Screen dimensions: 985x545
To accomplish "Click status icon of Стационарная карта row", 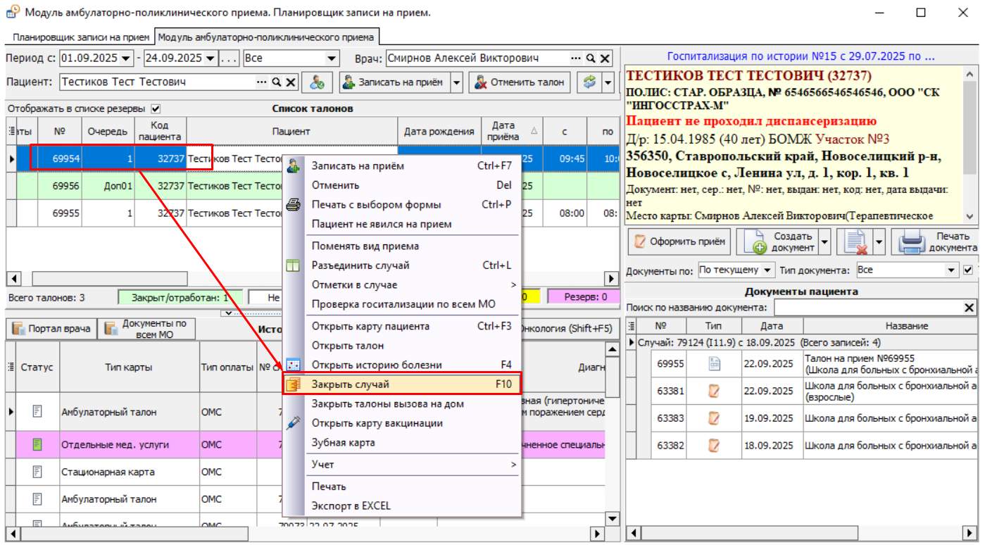I will [x=38, y=472].
